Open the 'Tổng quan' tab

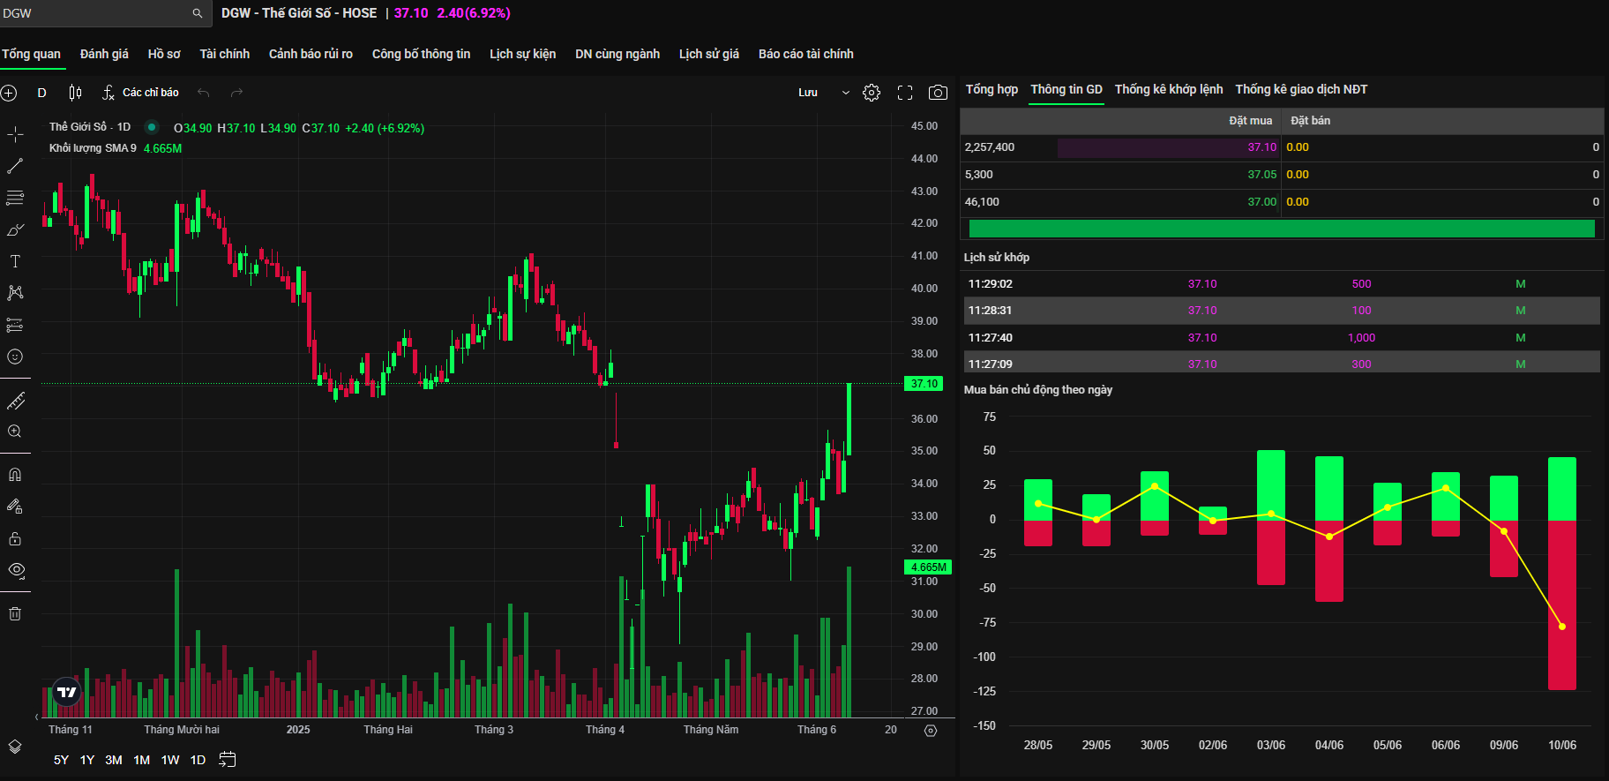point(31,54)
